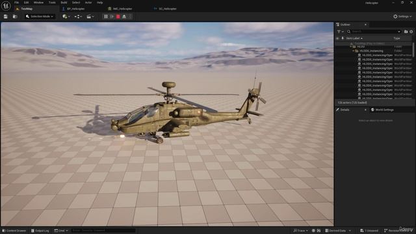Open the browse content icon beside the save icon
Viewport: 416px width, 234px height.
point(15,16)
